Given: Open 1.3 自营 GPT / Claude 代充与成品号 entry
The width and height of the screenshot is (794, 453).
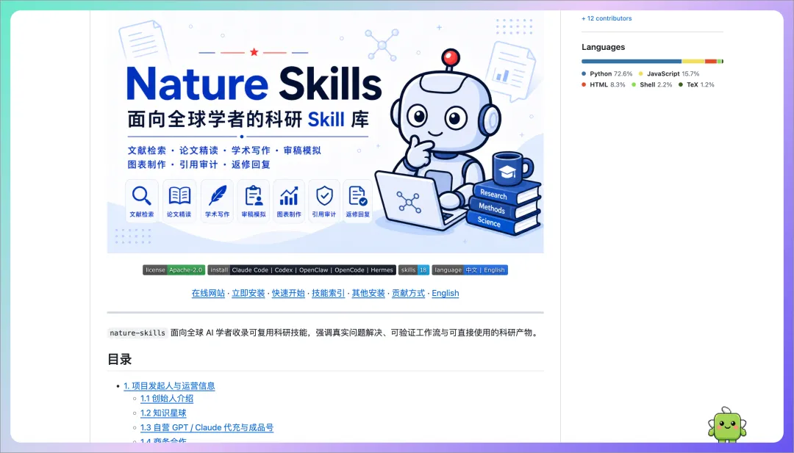Looking at the screenshot, I should [207, 428].
